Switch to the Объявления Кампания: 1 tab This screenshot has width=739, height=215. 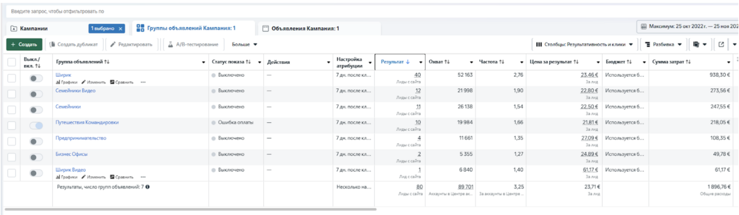point(305,29)
